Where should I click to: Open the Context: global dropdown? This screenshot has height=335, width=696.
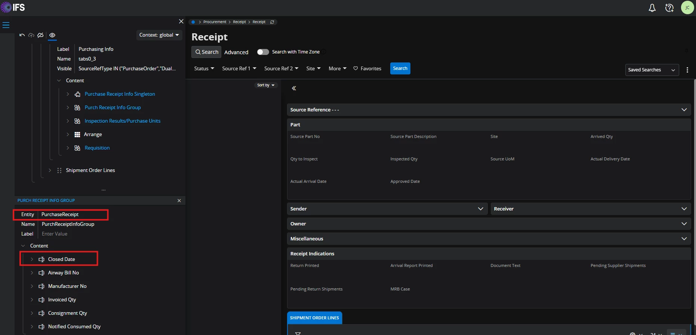point(159,35)
